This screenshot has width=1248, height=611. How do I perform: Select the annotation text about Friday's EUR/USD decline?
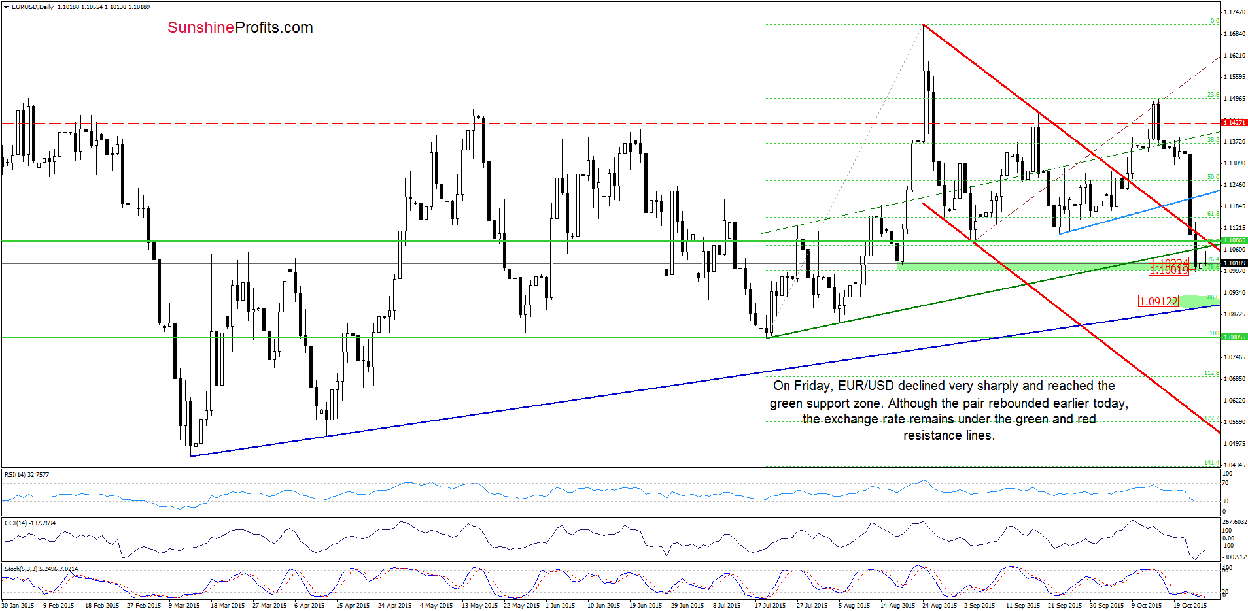point(948,410)
